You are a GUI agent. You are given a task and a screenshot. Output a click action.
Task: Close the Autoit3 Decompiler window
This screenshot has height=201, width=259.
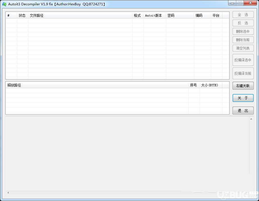coord(250,3)
